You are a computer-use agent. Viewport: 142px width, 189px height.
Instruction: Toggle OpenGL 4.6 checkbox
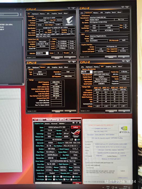click(x=71, y=180)
